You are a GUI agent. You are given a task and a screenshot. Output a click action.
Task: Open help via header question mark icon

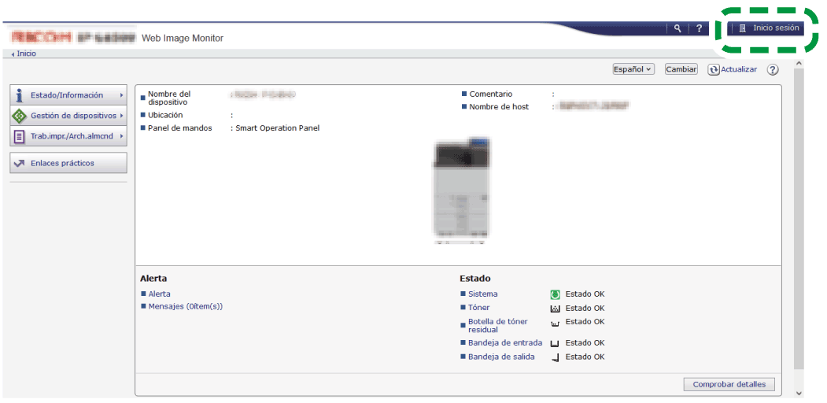click(x=698, y=29)
